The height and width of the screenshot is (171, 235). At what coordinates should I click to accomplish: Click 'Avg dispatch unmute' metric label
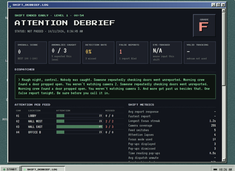pyautogui.click(x=143, y=158)
